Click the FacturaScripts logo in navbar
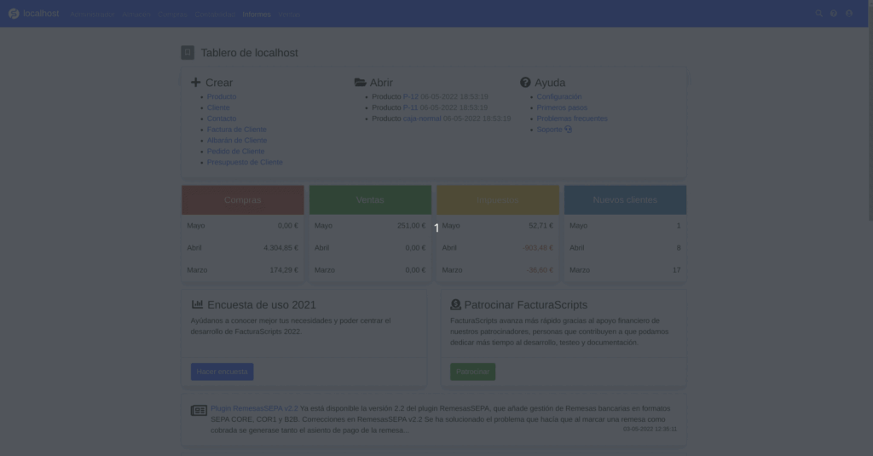 click(14, 14)
